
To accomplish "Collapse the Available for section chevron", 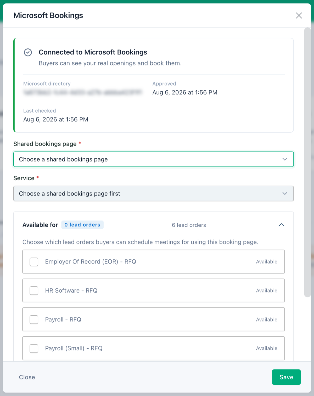I will (x=281, y=225).
